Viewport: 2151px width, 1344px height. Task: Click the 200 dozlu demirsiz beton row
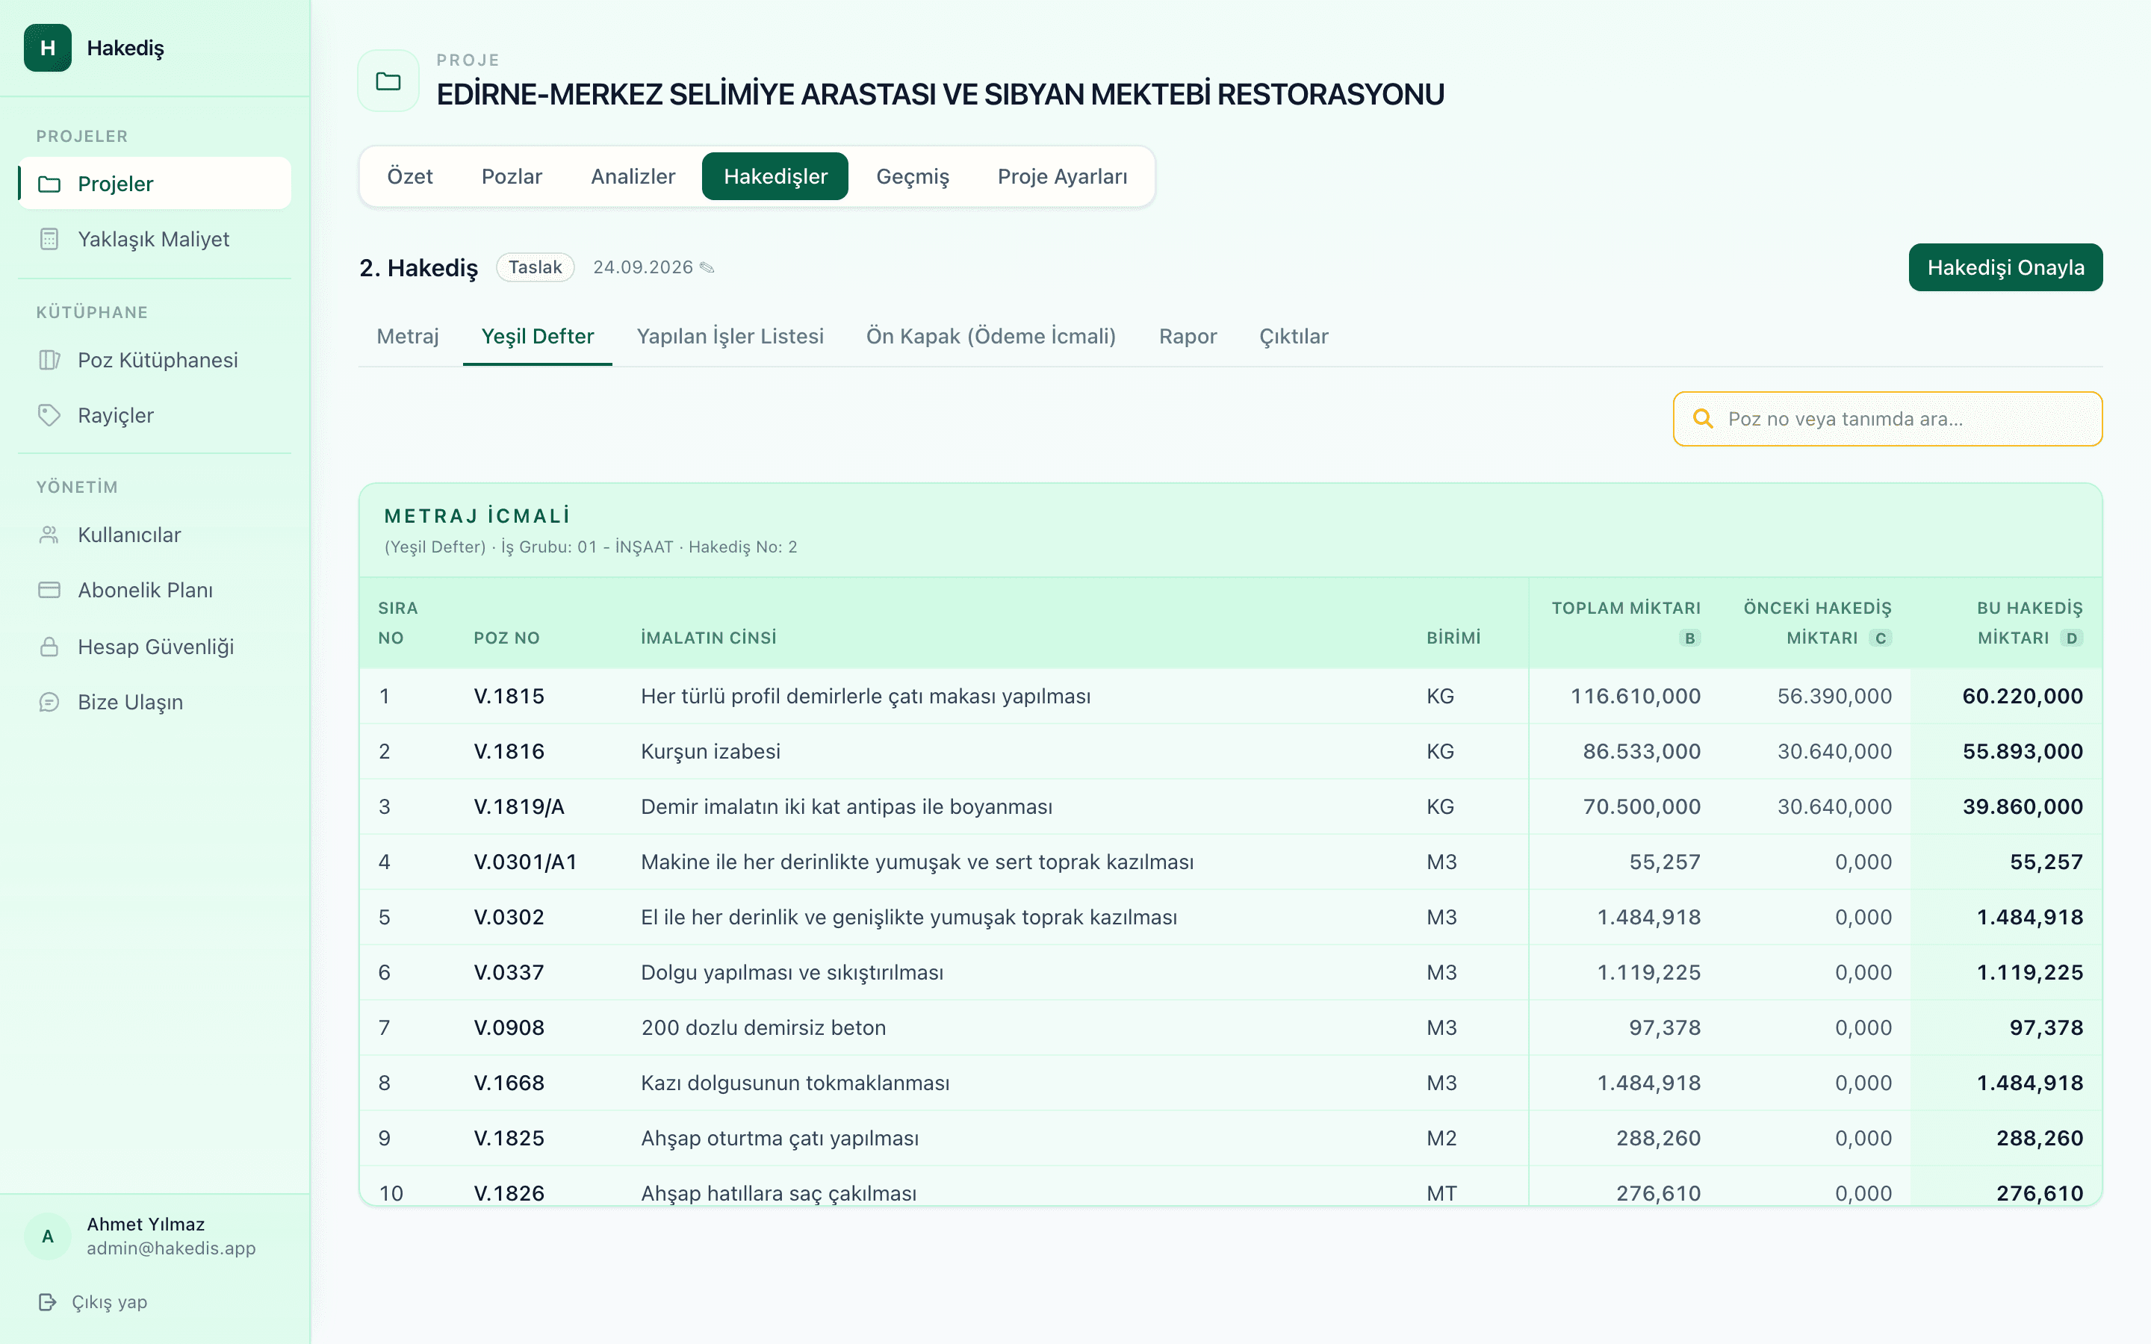tap(1231, 1027)
